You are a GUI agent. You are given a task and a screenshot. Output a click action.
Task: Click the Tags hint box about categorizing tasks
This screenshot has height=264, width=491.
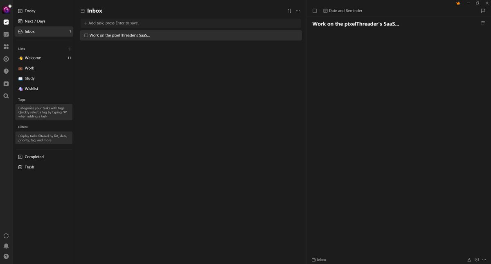tap(44, 112)
